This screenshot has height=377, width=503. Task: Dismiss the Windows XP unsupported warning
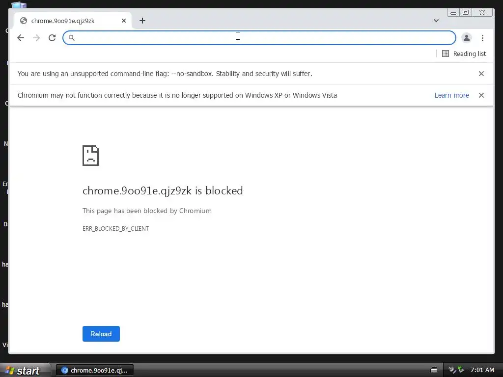[481, 95]
